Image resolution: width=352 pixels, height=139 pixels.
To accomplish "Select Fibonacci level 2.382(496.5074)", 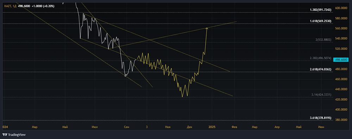I will [320, 58].
